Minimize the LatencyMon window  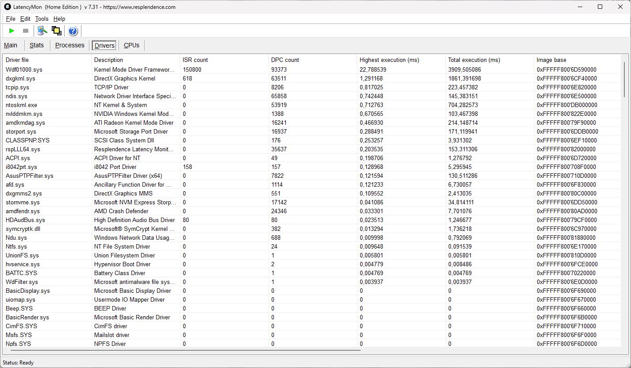(579, 7)
